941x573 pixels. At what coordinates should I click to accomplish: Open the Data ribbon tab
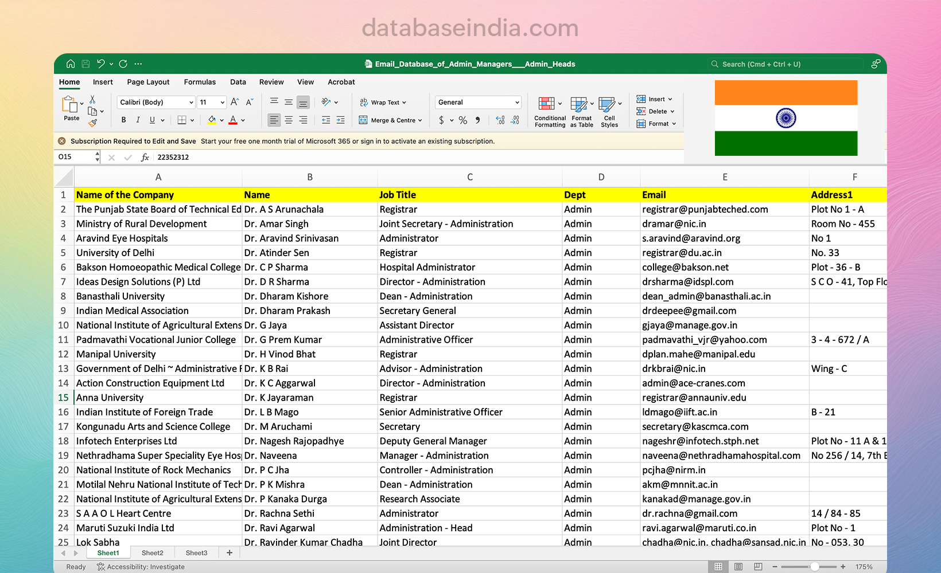coord(238,82)
